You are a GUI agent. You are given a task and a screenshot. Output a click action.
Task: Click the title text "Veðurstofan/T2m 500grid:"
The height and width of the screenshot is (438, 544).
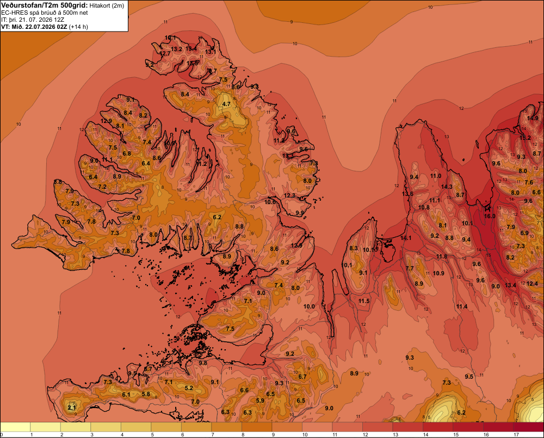pyautogui.click(x=45, y=5)
